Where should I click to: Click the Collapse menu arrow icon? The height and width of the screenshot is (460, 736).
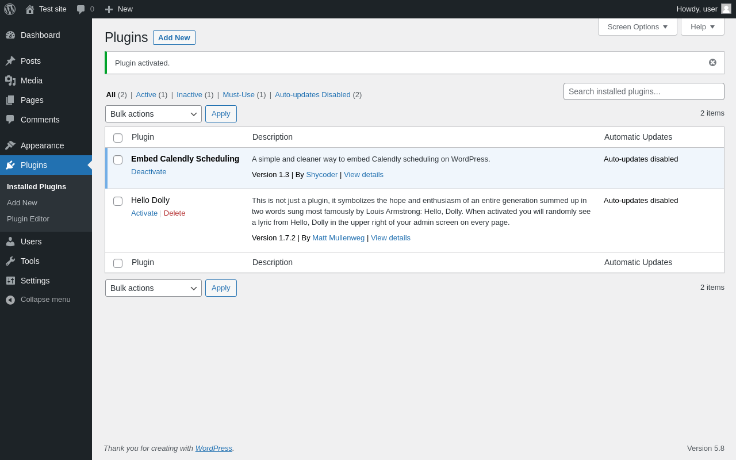pos(10,300)
